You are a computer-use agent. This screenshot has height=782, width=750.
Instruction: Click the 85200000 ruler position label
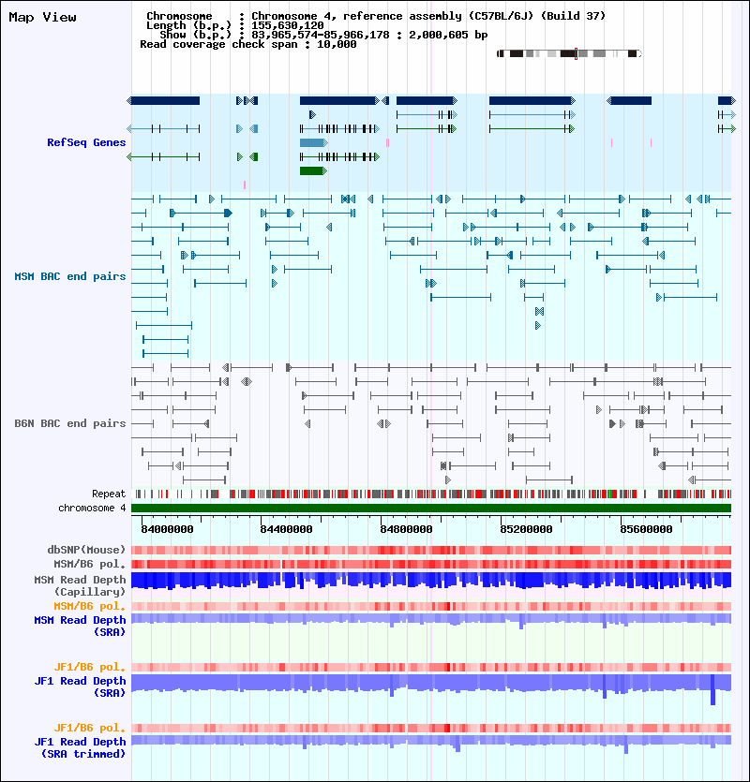click(526, 529)
